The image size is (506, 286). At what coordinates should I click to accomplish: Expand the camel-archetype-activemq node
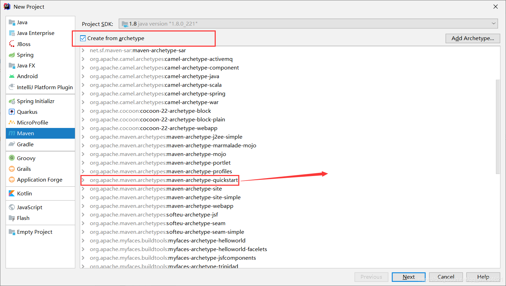[x=83, y=59]
